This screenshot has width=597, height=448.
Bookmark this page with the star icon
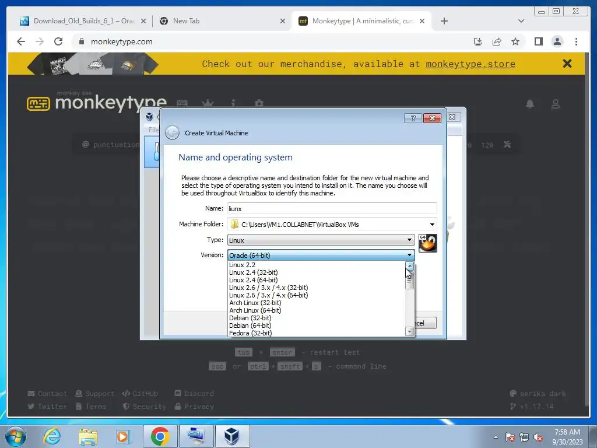pos(515,41)
